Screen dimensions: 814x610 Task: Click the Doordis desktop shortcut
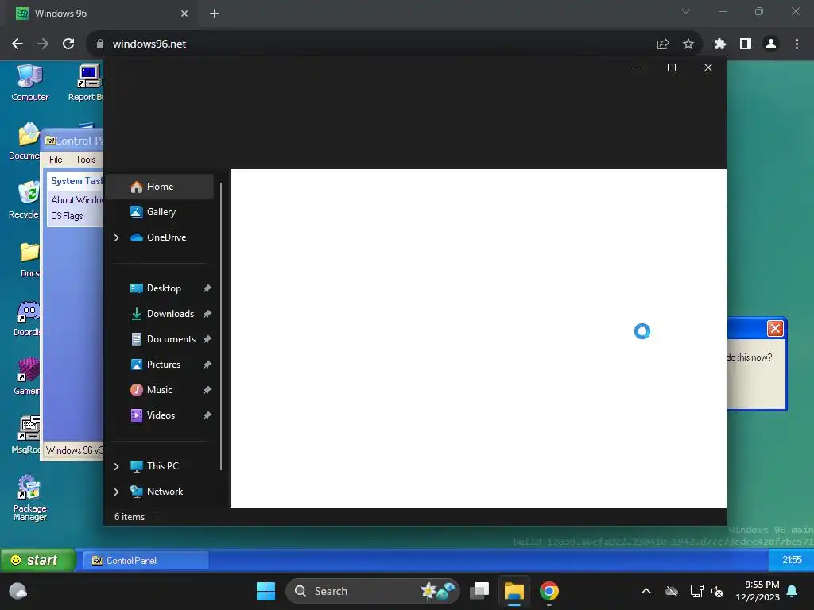27,319
